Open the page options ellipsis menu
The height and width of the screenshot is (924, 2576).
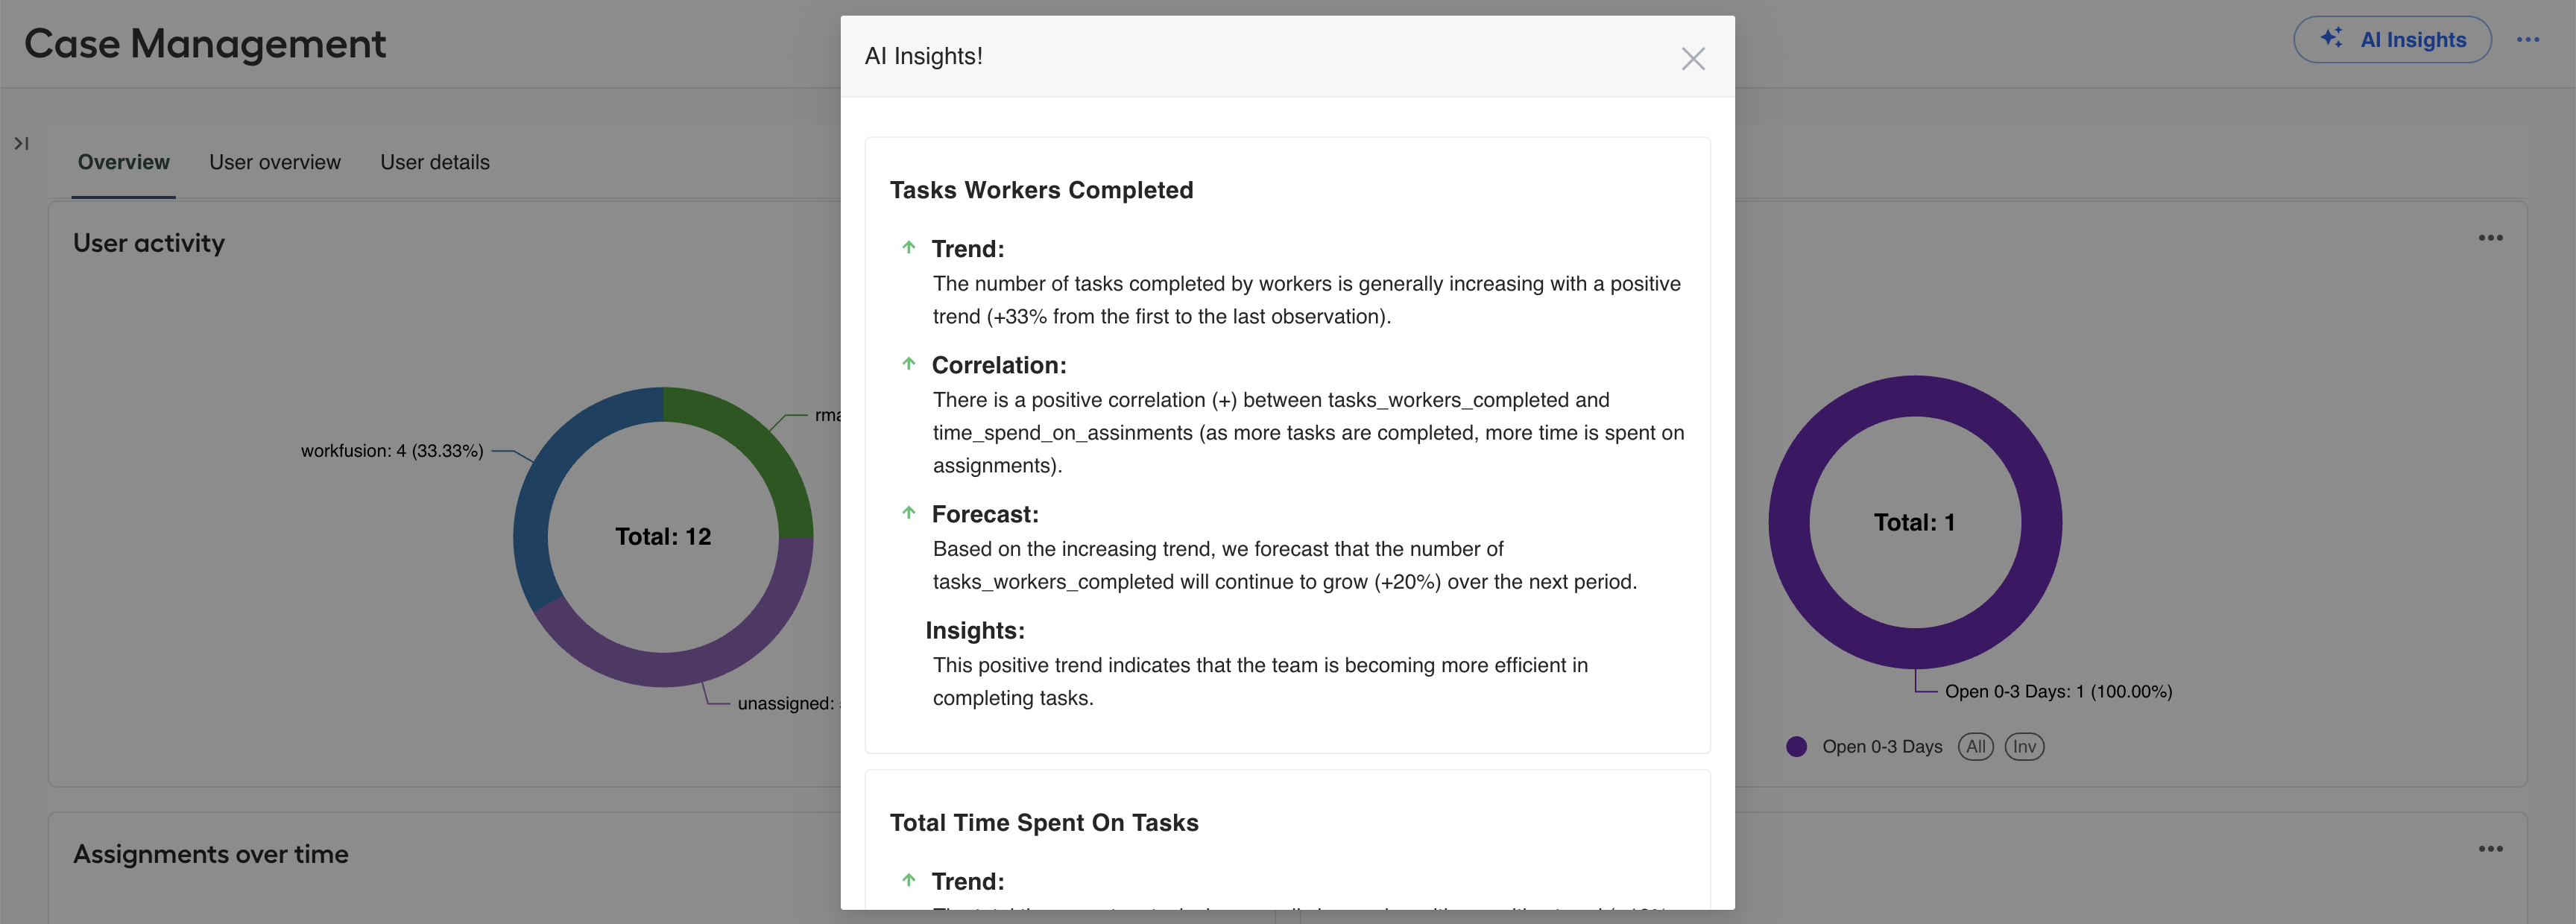[2528, 40]
